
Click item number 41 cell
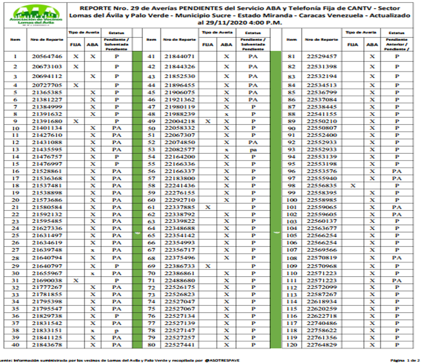point(151,56)
